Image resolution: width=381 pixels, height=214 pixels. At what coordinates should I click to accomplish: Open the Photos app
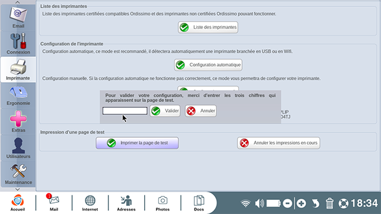click(162, 203)
